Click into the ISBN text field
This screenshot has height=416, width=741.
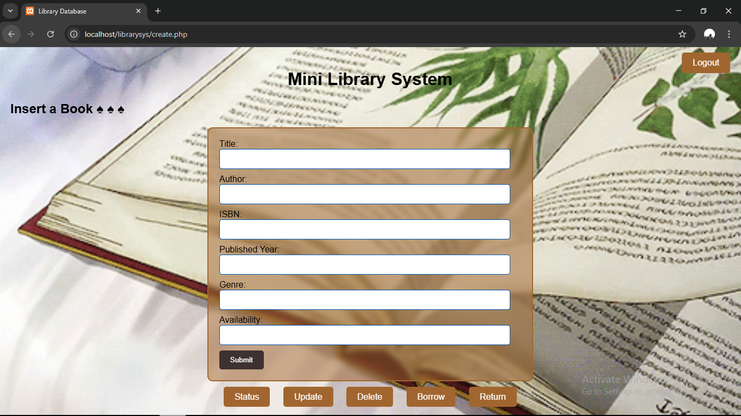coord(364,230)
